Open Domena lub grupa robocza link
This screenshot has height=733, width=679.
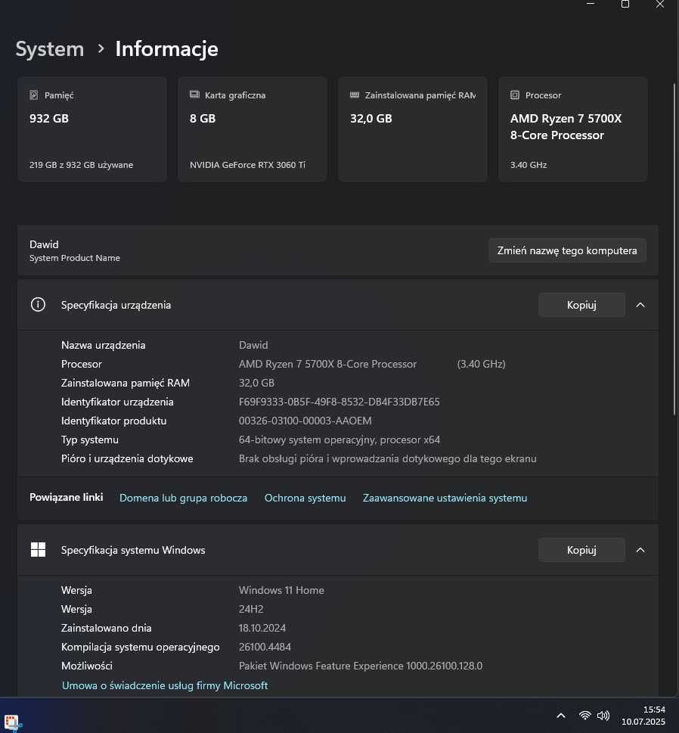click(x=183, y=498)
